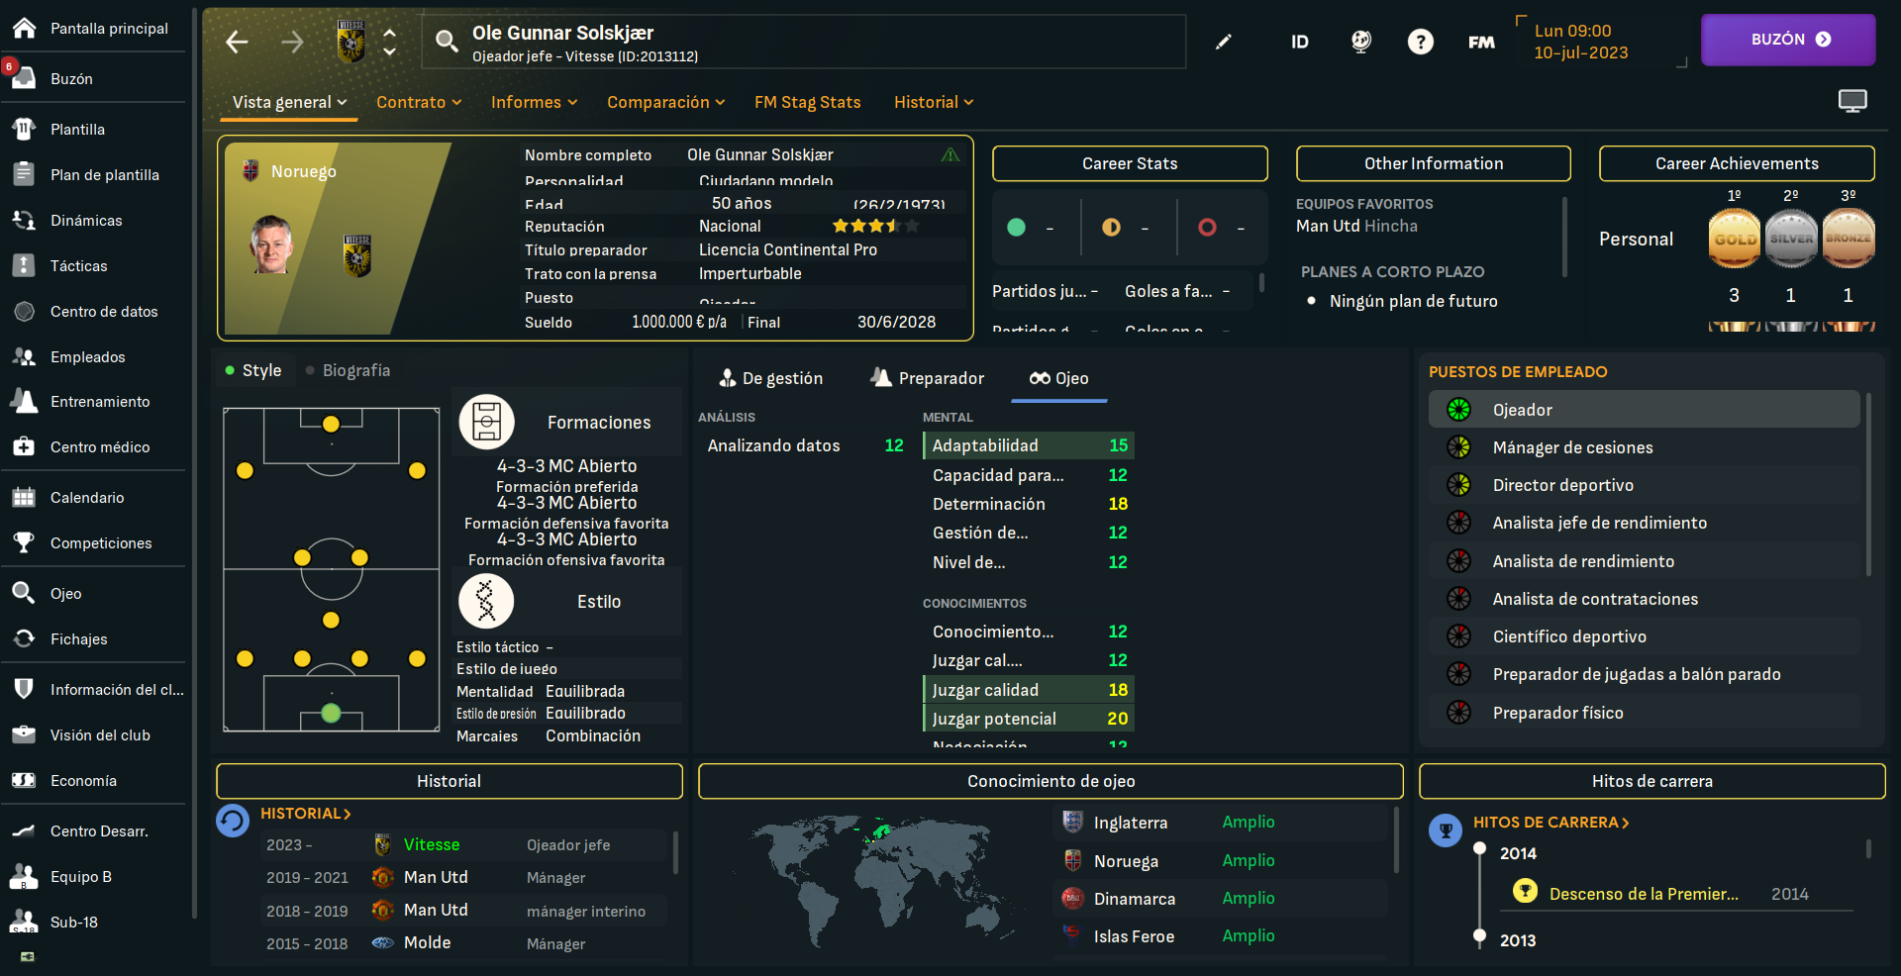This screenshot has height=976, width=1901.
Task: Go back with left arrow
Action: [x=237, y=42]
